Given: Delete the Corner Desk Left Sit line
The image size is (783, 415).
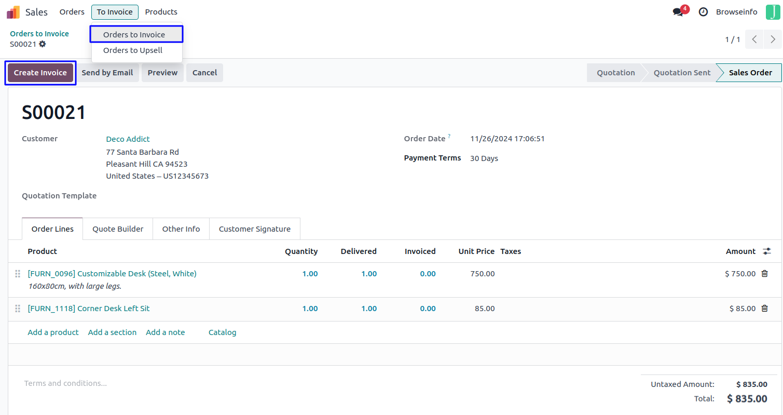Looking at the screenshot, I should click(764, 309).
